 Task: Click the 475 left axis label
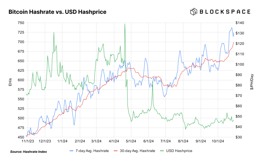pos(21,128)
